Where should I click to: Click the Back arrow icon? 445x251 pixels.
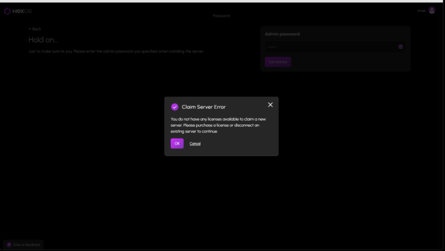tap(30, 29)
